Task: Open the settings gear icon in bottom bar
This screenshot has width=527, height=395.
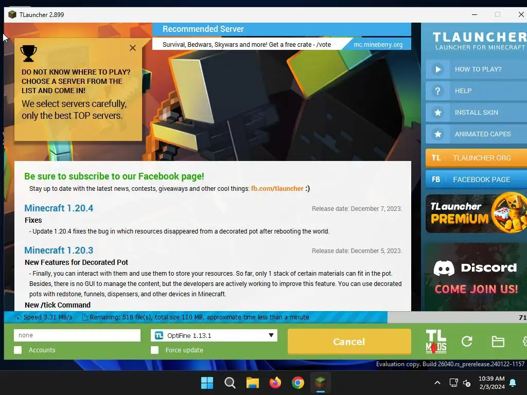Action: click(x=524, y=342)
